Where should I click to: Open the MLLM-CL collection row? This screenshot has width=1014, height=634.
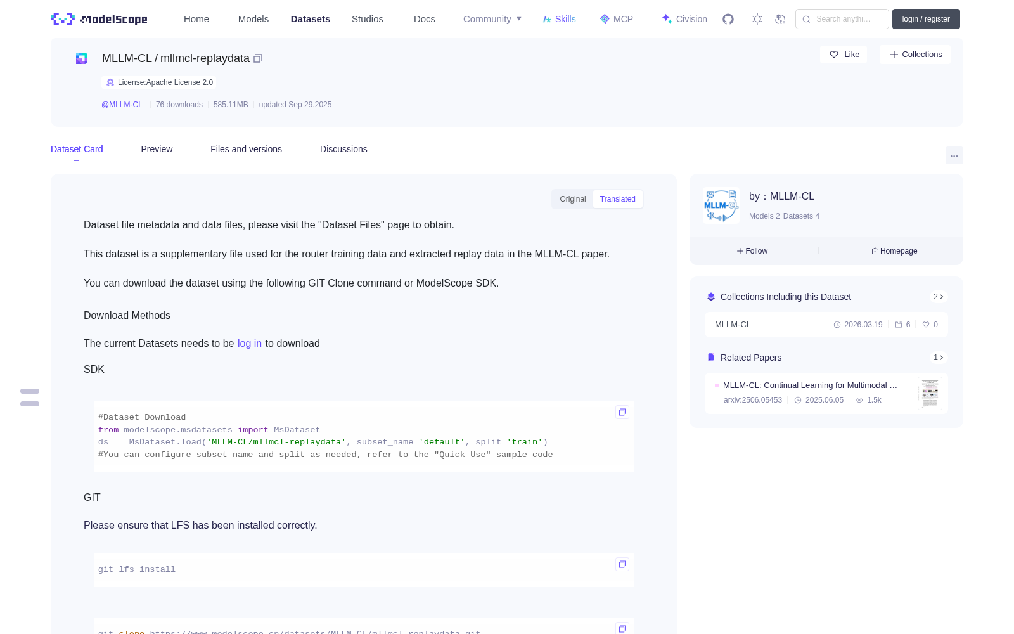pyautogui.click(x=826, y=325)
